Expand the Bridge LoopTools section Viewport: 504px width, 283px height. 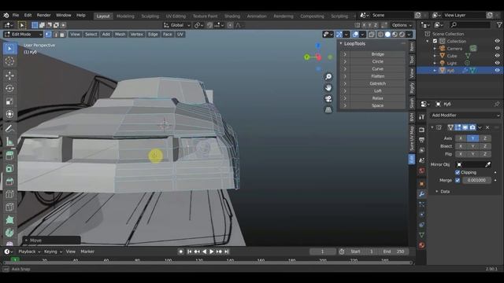345,54
